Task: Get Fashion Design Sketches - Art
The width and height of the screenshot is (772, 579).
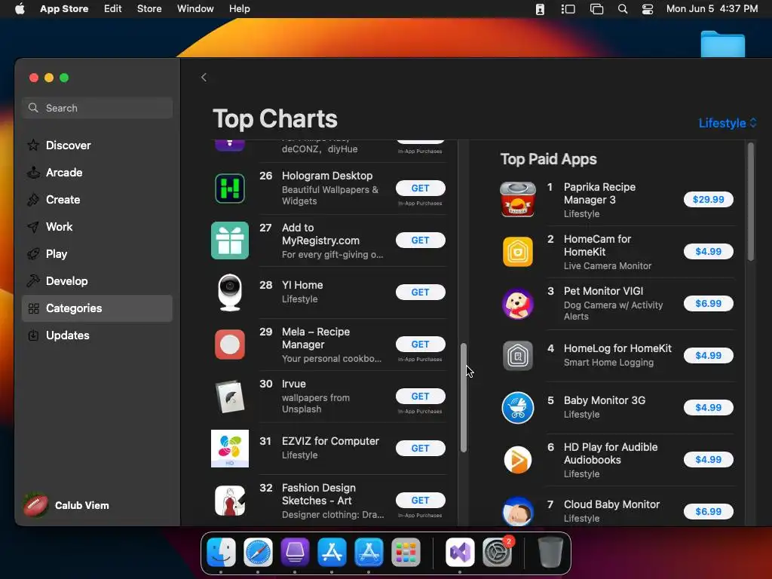Action: [x=421, y=501]
